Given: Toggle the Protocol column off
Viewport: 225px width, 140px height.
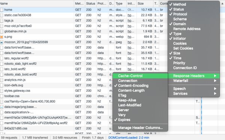Looking at the screenshot, I should click(x=194, y=14).
